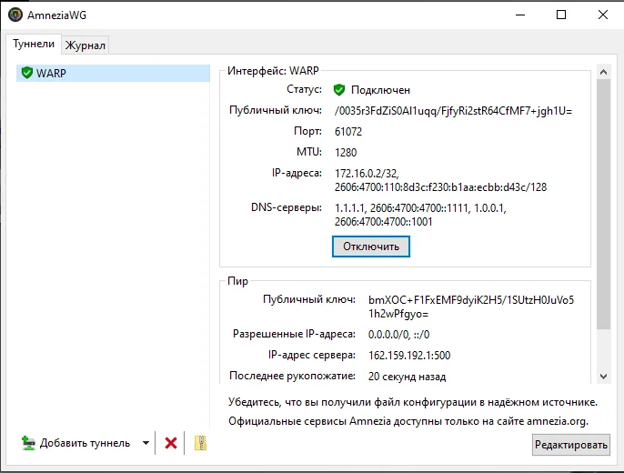The height and width of the screenshot is (473, 624).
Task: Click the IPv6 address ending d43c/128
Action: (x=440, y=187)
